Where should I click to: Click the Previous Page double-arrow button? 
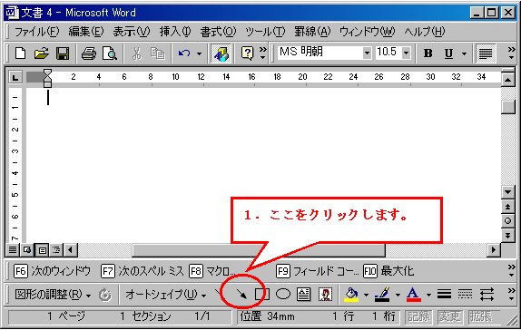pos(507,207)
